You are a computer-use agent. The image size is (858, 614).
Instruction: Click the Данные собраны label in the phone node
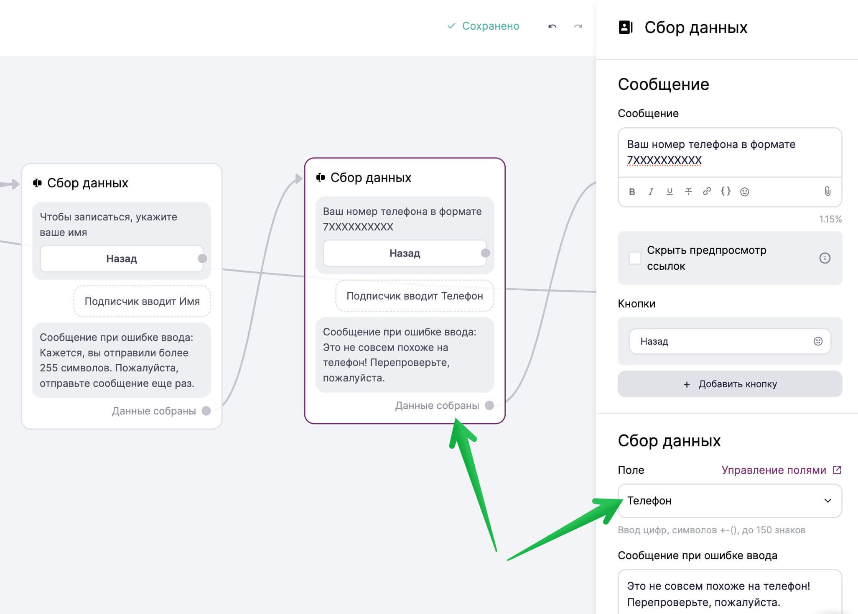(x=437, y=405)
